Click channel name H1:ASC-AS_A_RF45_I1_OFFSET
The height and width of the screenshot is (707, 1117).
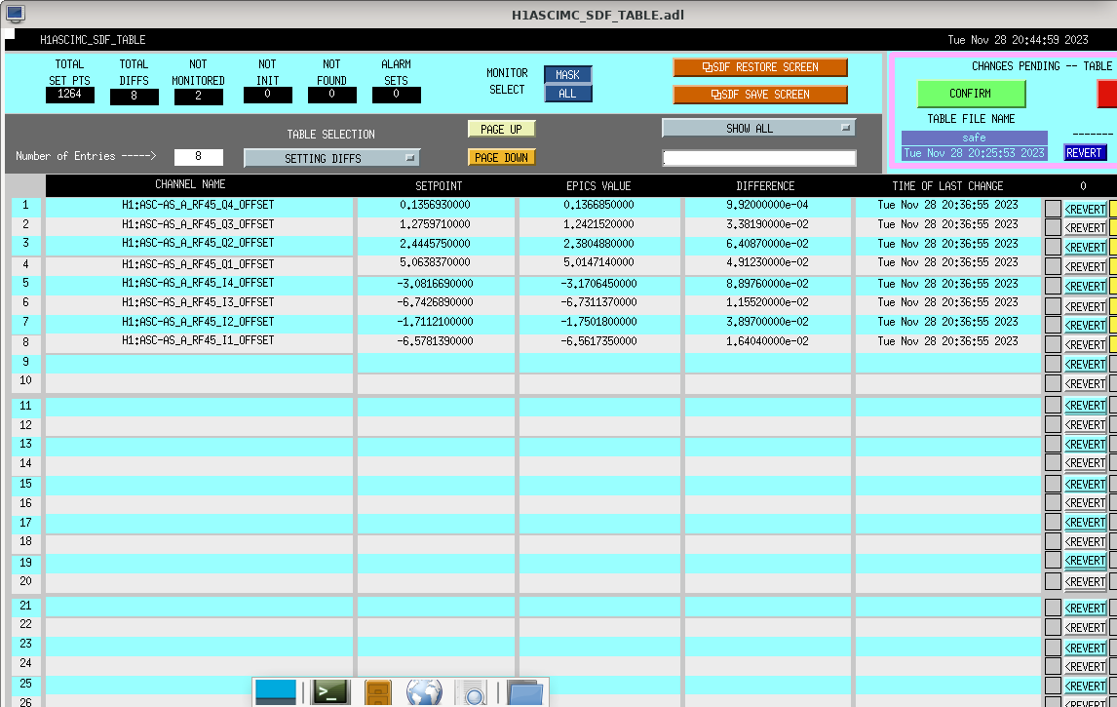(x=198, y=340)
